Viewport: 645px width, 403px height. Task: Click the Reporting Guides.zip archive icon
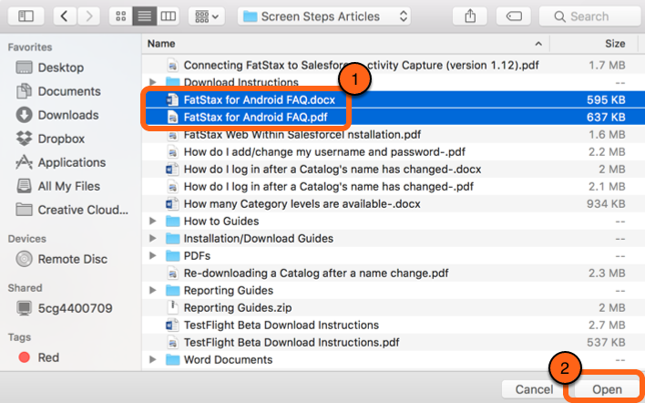[173, 307]
